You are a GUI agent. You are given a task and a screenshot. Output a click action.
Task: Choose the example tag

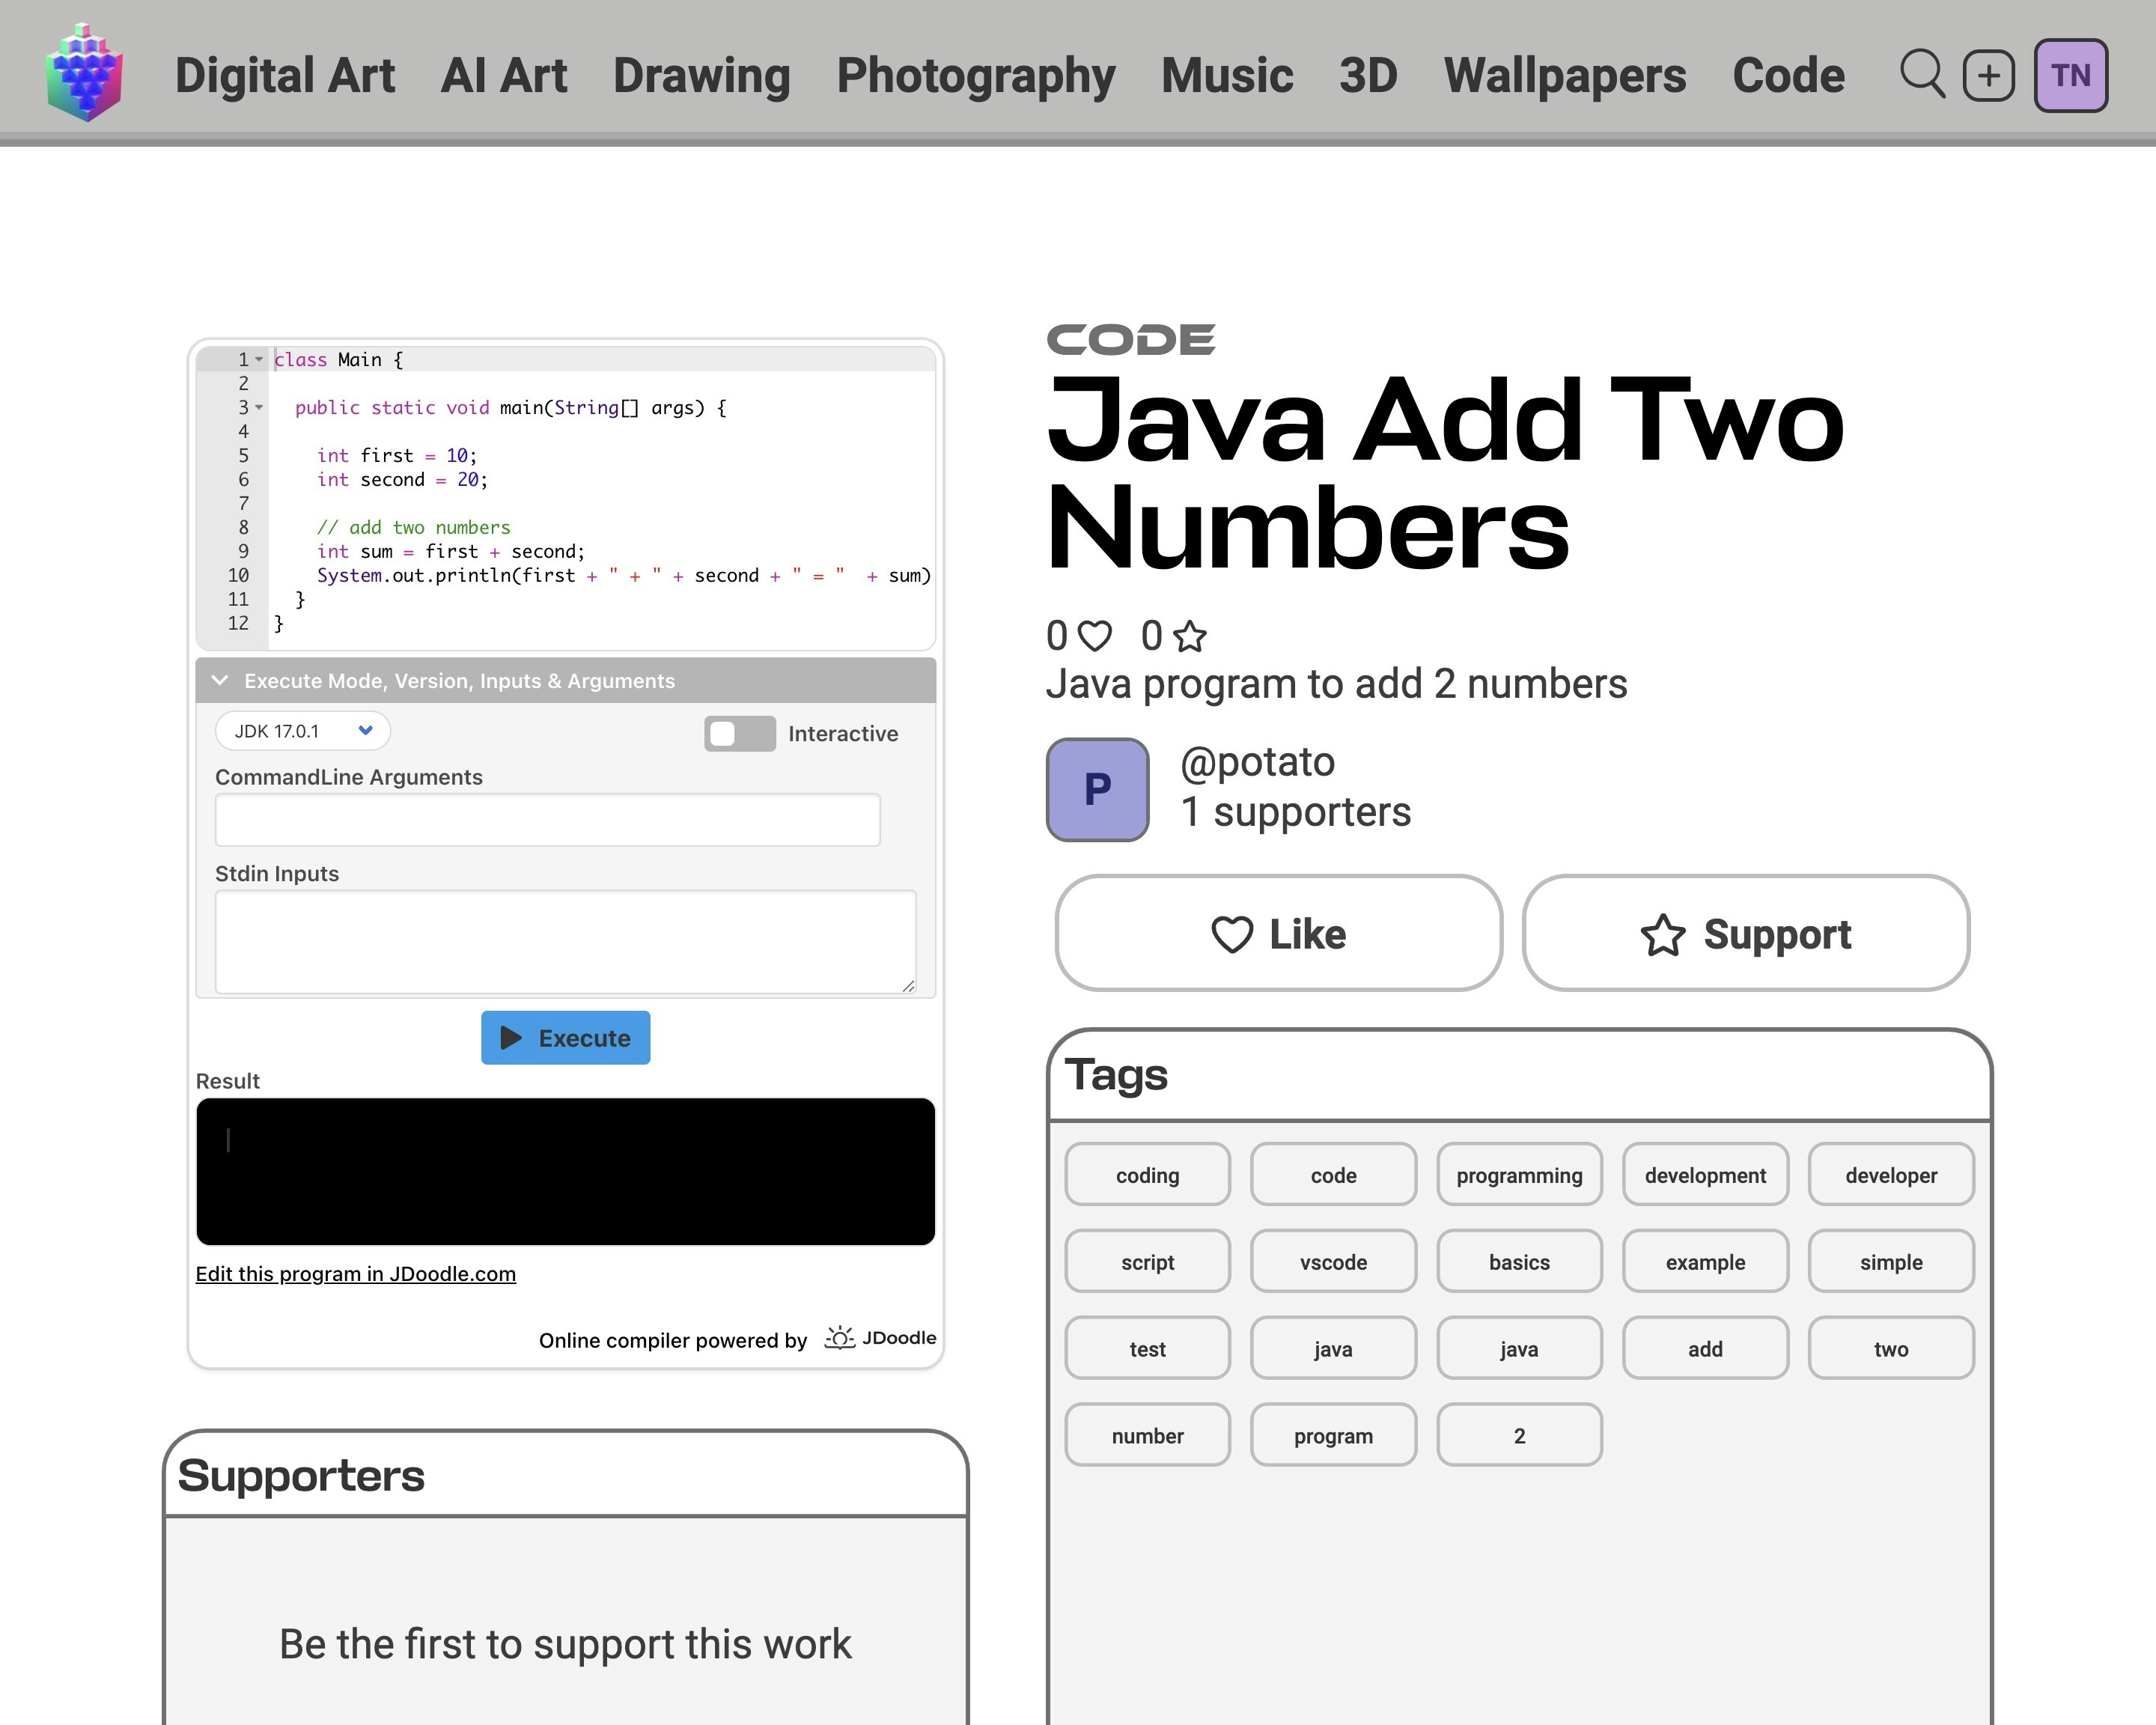[1705, 1262]
